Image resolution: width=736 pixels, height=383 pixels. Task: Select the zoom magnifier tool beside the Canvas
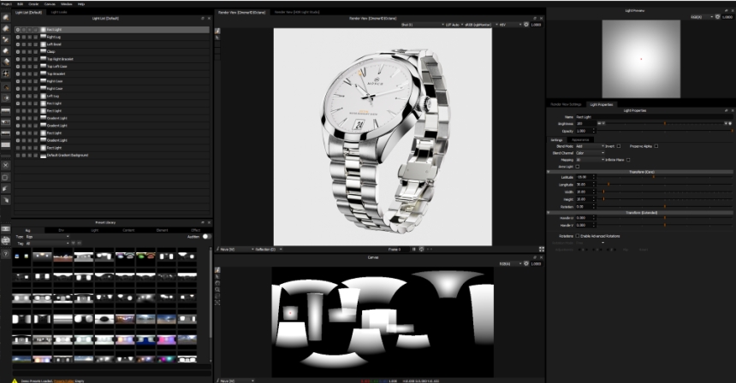[218, 290]
